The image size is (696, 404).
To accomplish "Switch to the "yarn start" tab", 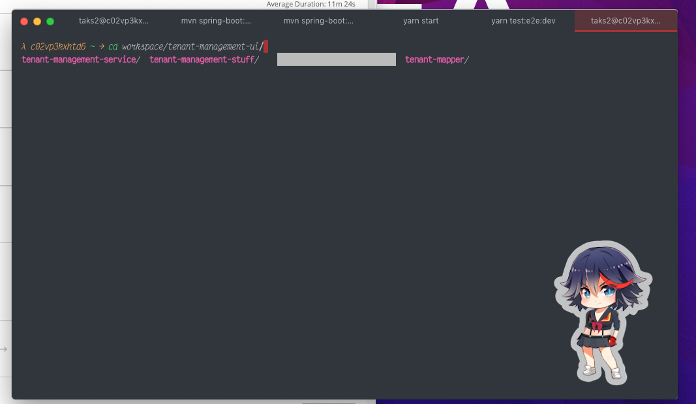I will [x=420, y=20].
